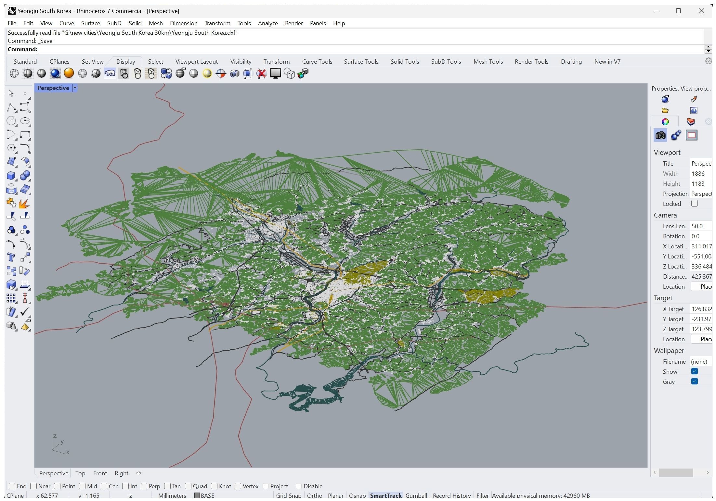716x501 pixels.
Task: Select the Arctic display mode polar bear icon
Action: click(x=110, y=73)
